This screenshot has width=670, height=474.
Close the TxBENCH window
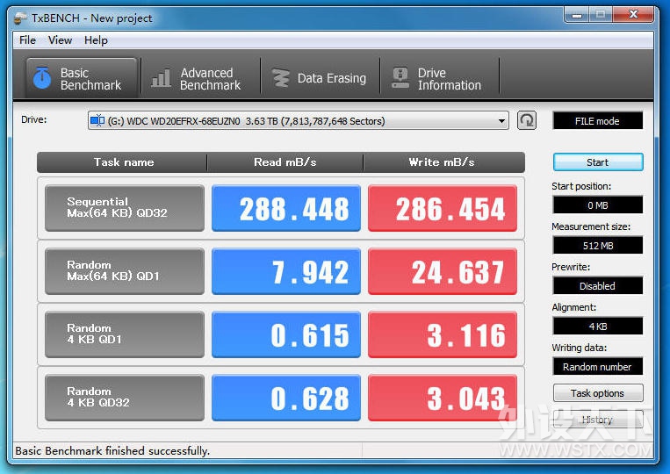[x=633, y=15]
